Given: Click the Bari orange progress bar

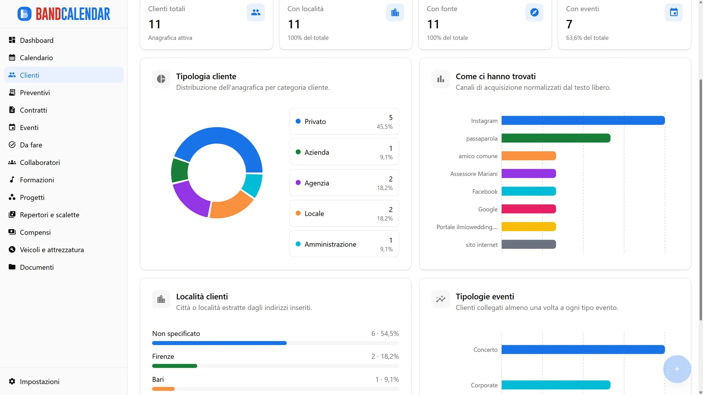Looking at the screenshot, I should (x=163, y=389).
